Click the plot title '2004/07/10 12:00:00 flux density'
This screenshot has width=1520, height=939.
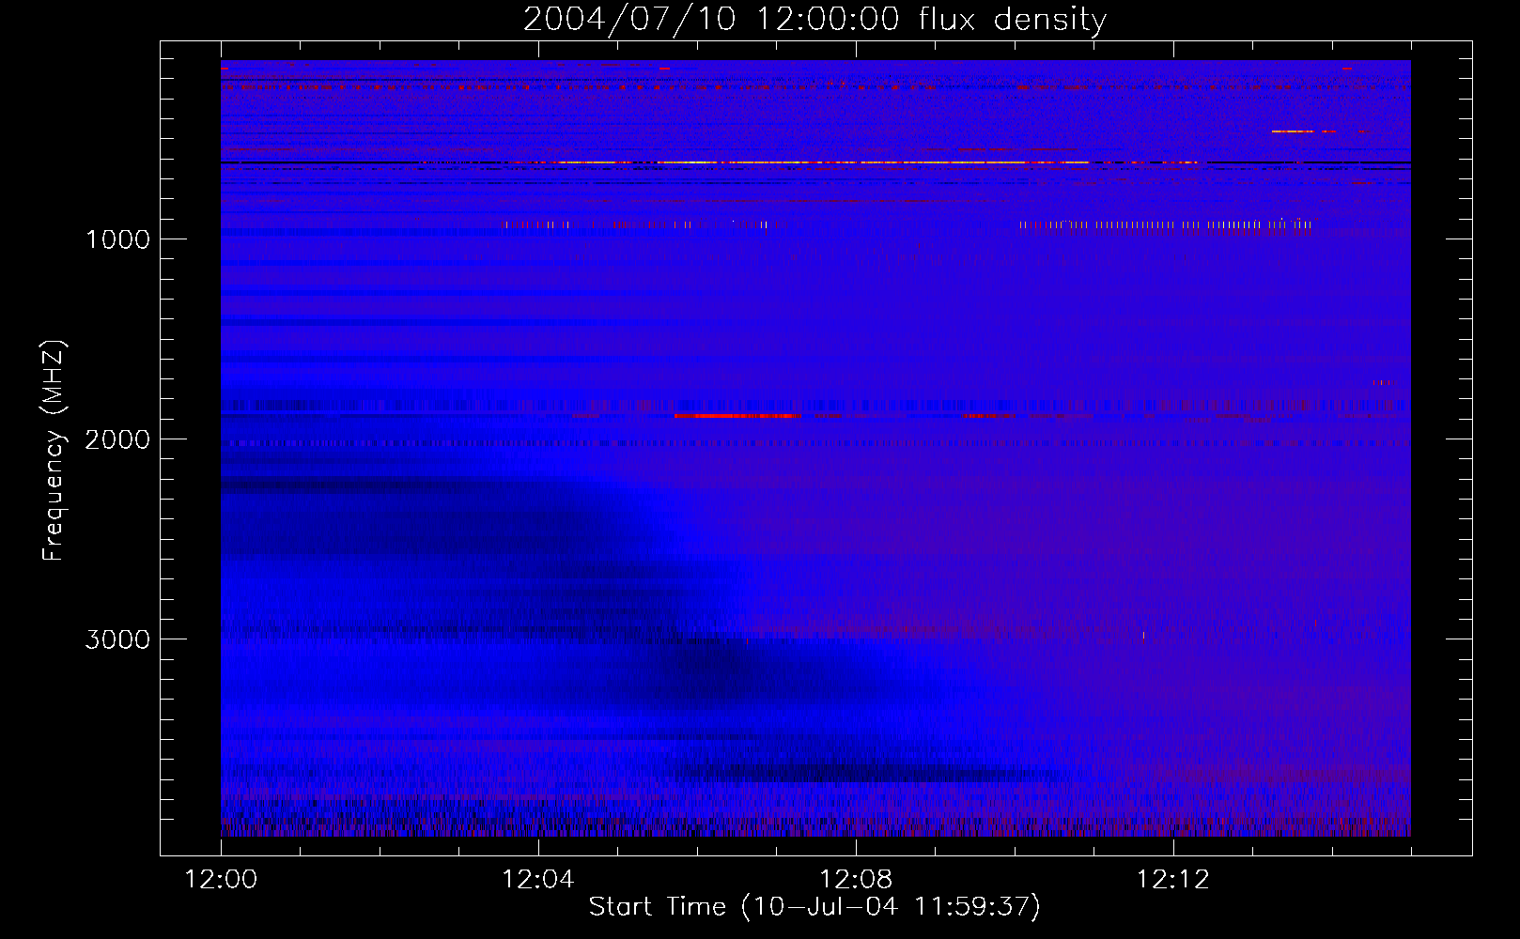click(814, 19)
